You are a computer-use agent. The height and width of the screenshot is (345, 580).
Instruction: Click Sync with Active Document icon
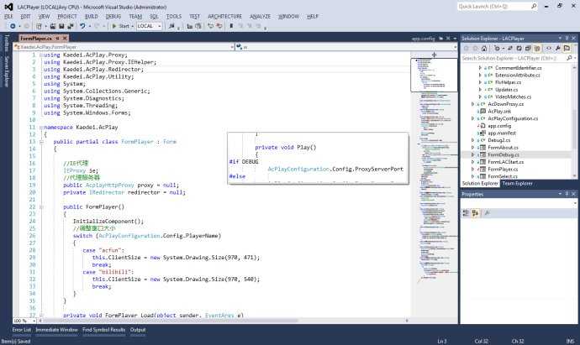[510, 49]
